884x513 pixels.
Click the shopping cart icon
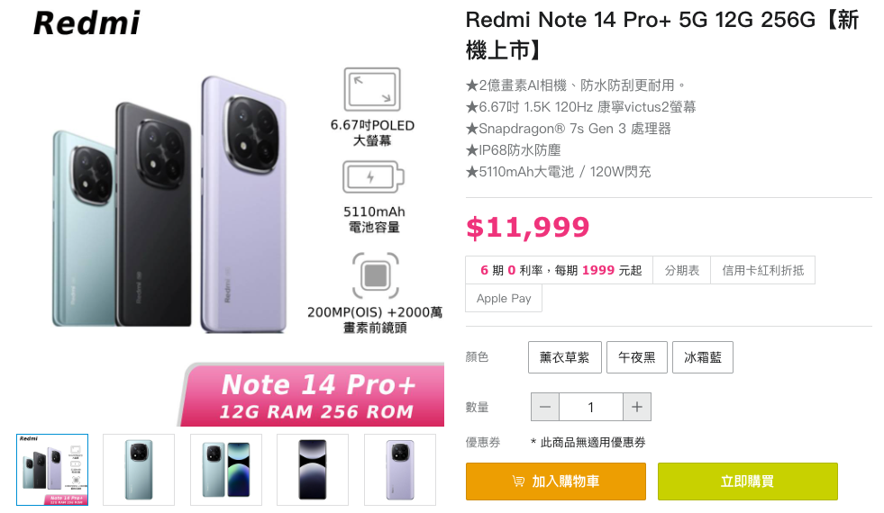coord(518,481)
